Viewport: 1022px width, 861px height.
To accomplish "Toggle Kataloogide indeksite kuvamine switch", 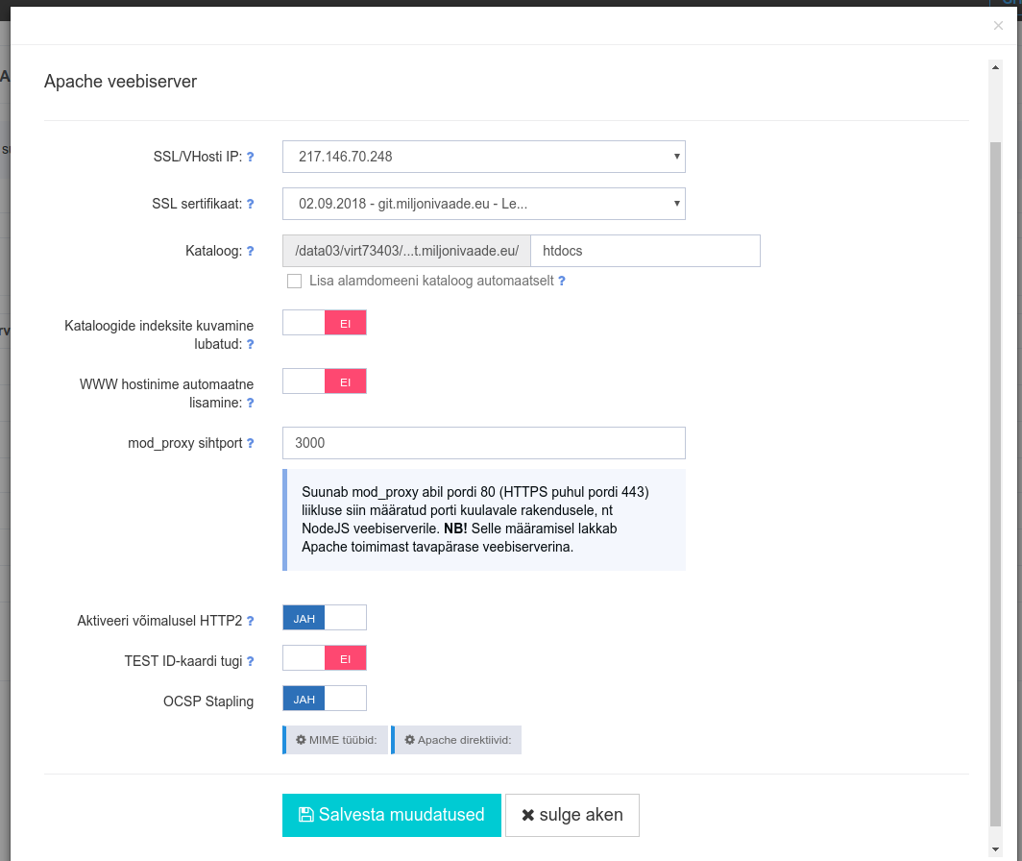I will coord(325,323).
